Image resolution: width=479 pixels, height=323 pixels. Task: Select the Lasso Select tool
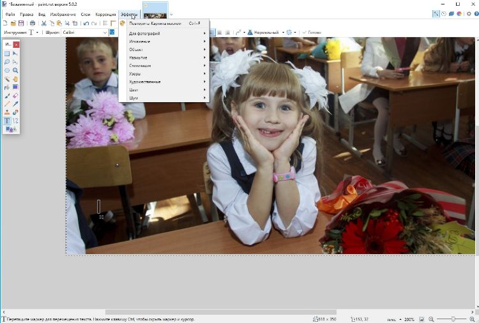click(x=7, y=62)
